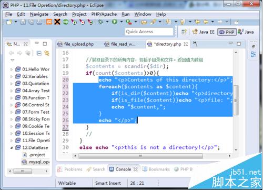Open the Project menu
This screenshot has width=263, height=190.
(79, 14)
